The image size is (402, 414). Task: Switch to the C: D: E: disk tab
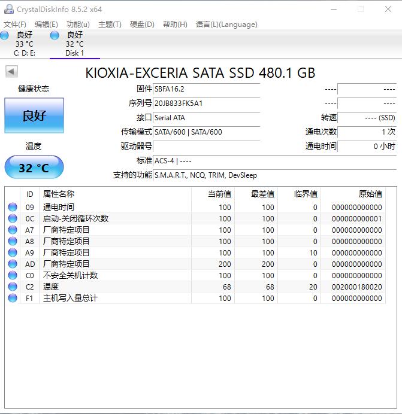(25, 44)
